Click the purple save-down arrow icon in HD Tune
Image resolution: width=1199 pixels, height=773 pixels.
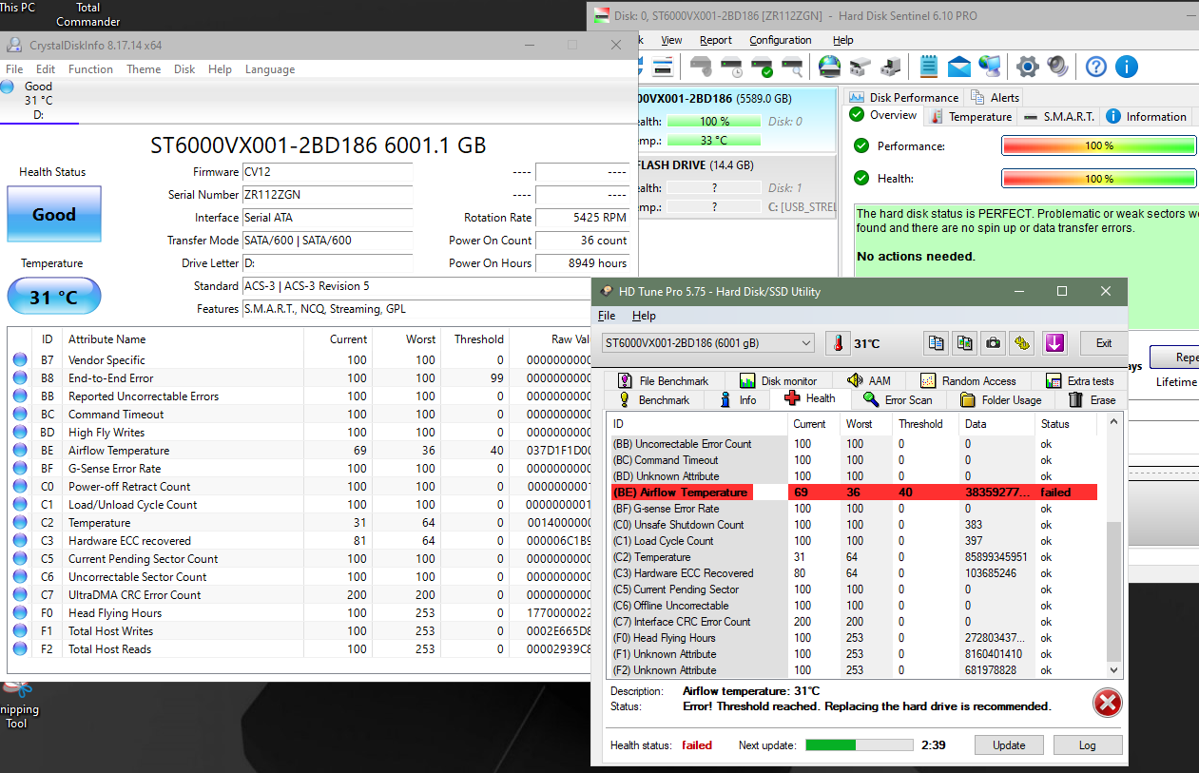[x=1053, y=343]
